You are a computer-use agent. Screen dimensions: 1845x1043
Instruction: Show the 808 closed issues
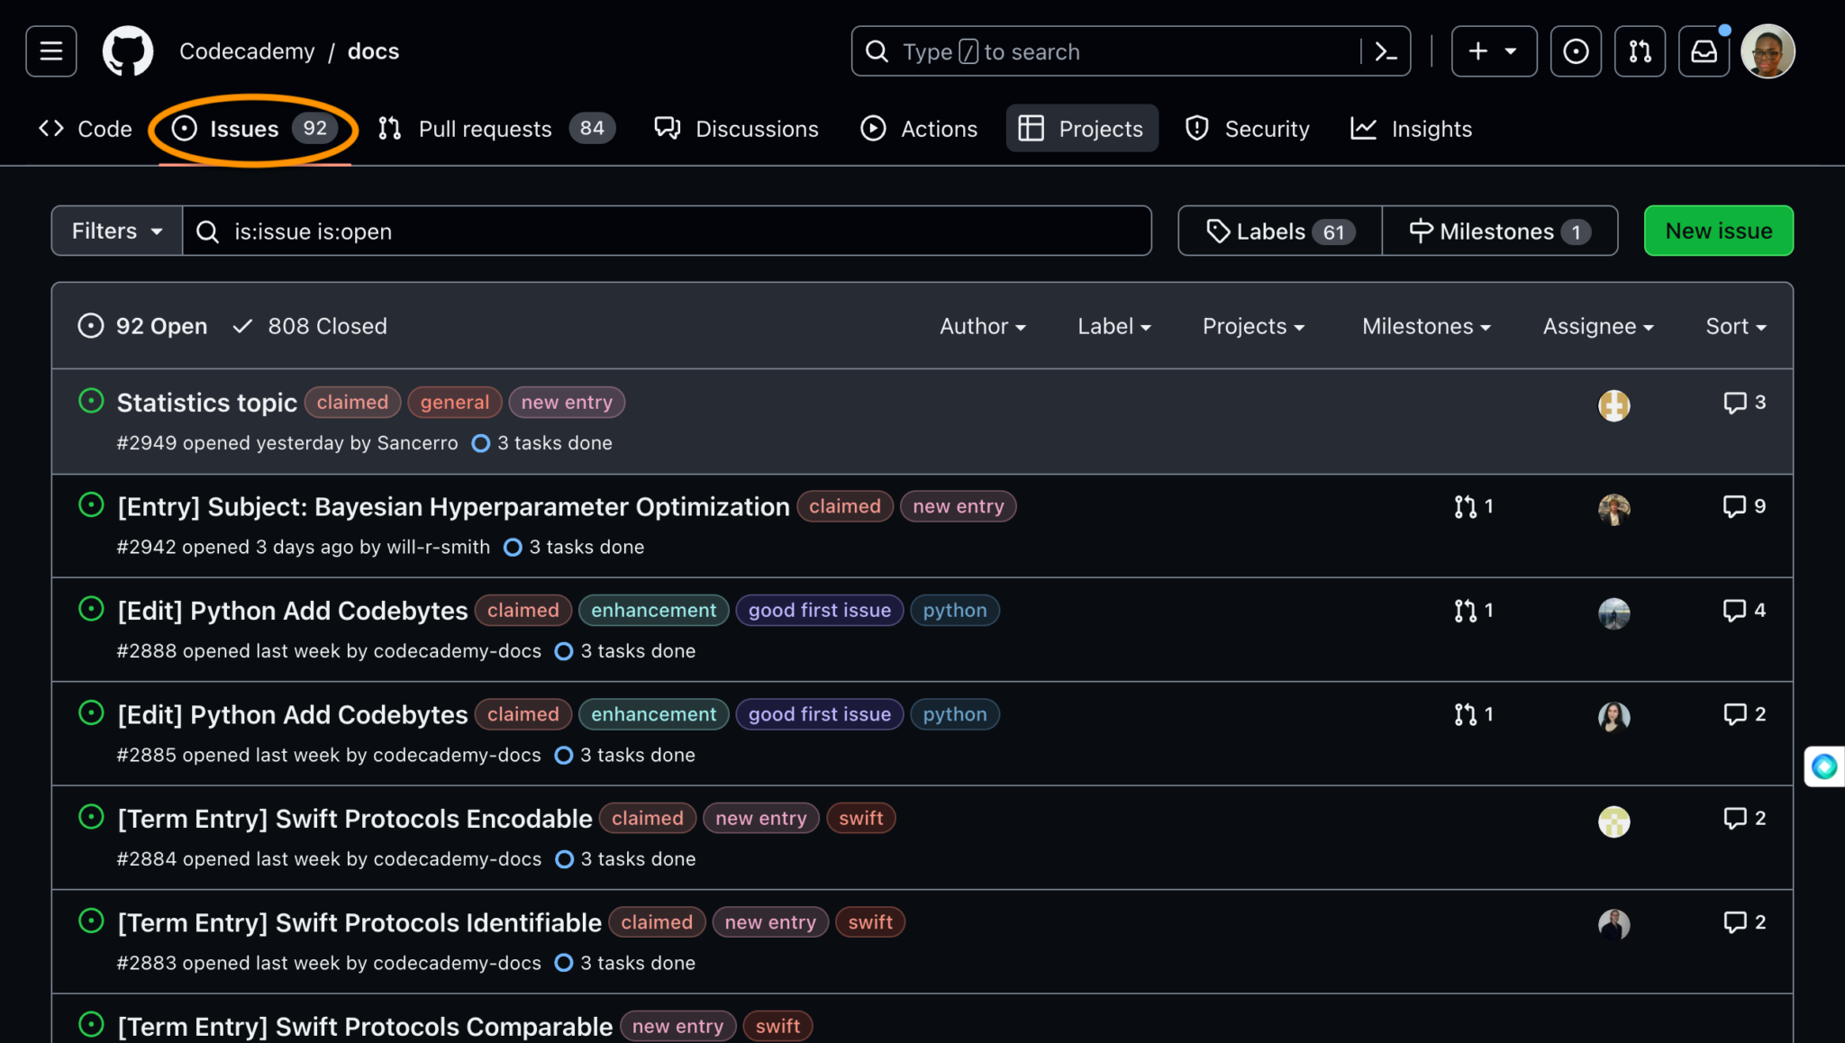click(x=309, y=326)
